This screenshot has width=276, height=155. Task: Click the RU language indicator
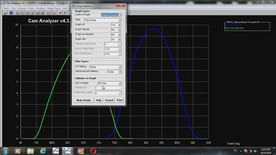[x=235, y=151]
